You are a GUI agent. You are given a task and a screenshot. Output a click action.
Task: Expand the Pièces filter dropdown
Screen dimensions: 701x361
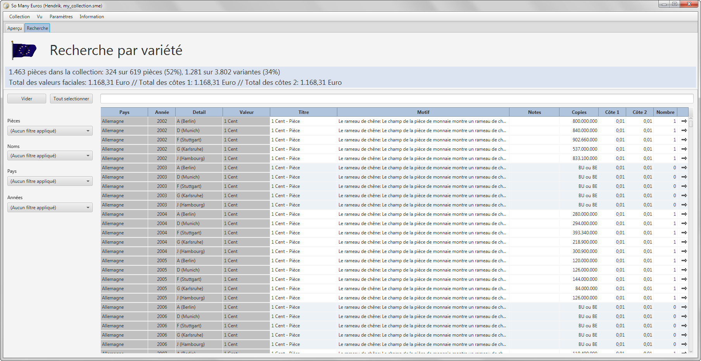tap(50, 131)
